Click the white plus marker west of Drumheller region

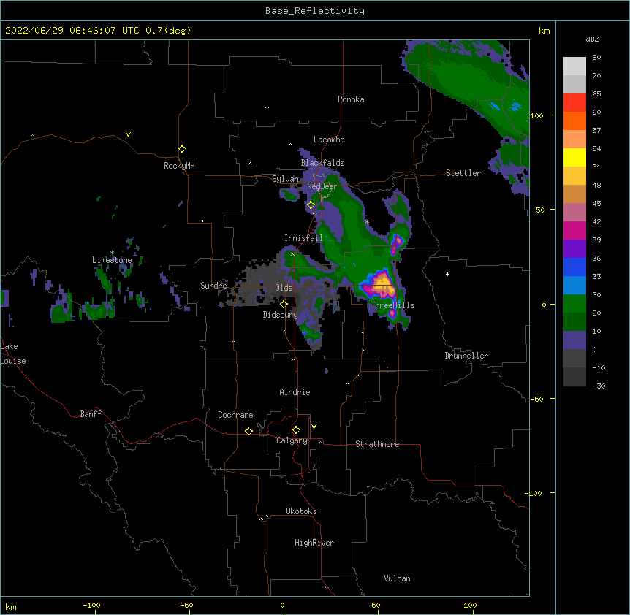[x=447, y=274]
